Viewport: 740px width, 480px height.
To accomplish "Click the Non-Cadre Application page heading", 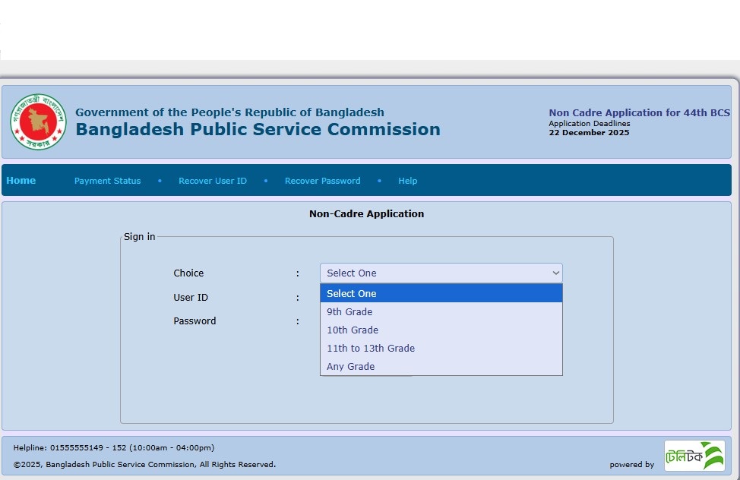I will point(366,214).
